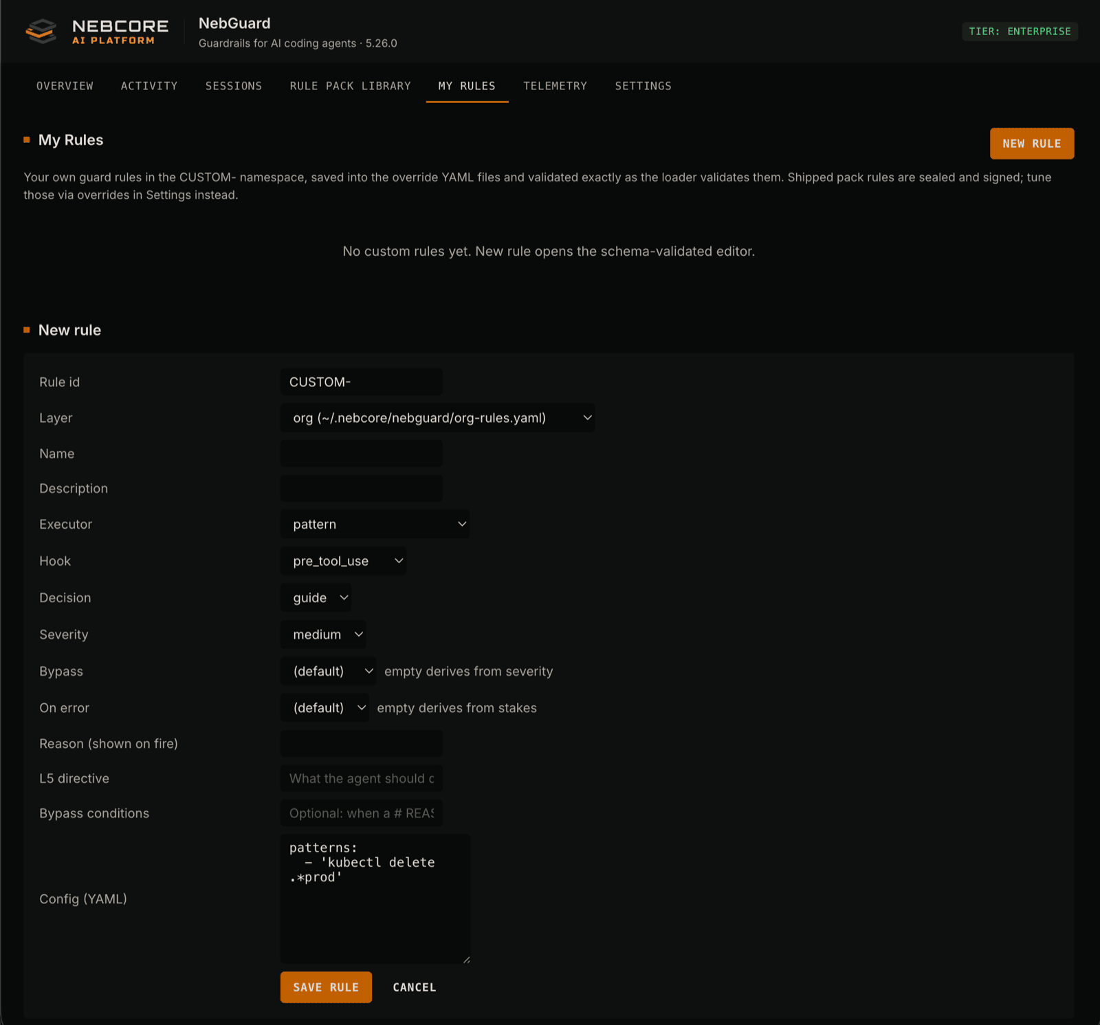Switch to the Activity tab
Screen dimensions: 1100x1025
point(149,86)
